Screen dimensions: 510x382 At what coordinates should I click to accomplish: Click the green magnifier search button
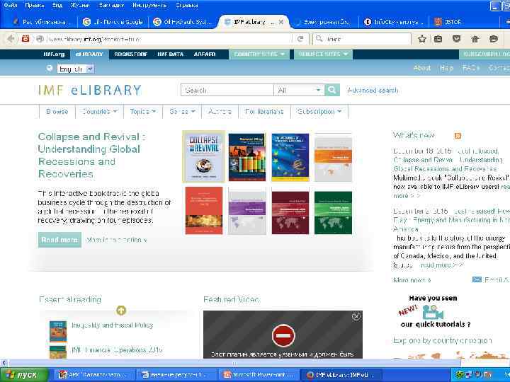pyautogui.click(x=332, y=90)
